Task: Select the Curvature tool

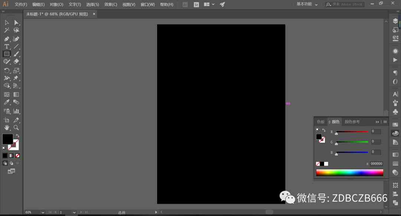Action: 16,39
